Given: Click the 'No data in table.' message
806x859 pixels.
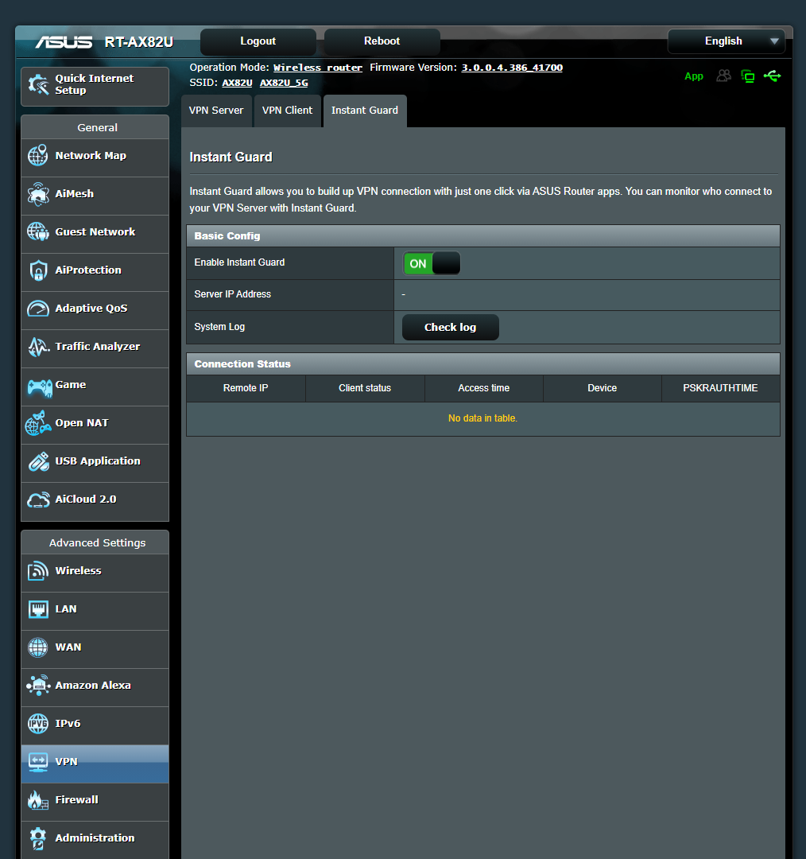Looking at the screenshot, I should (x=483, y=418).
